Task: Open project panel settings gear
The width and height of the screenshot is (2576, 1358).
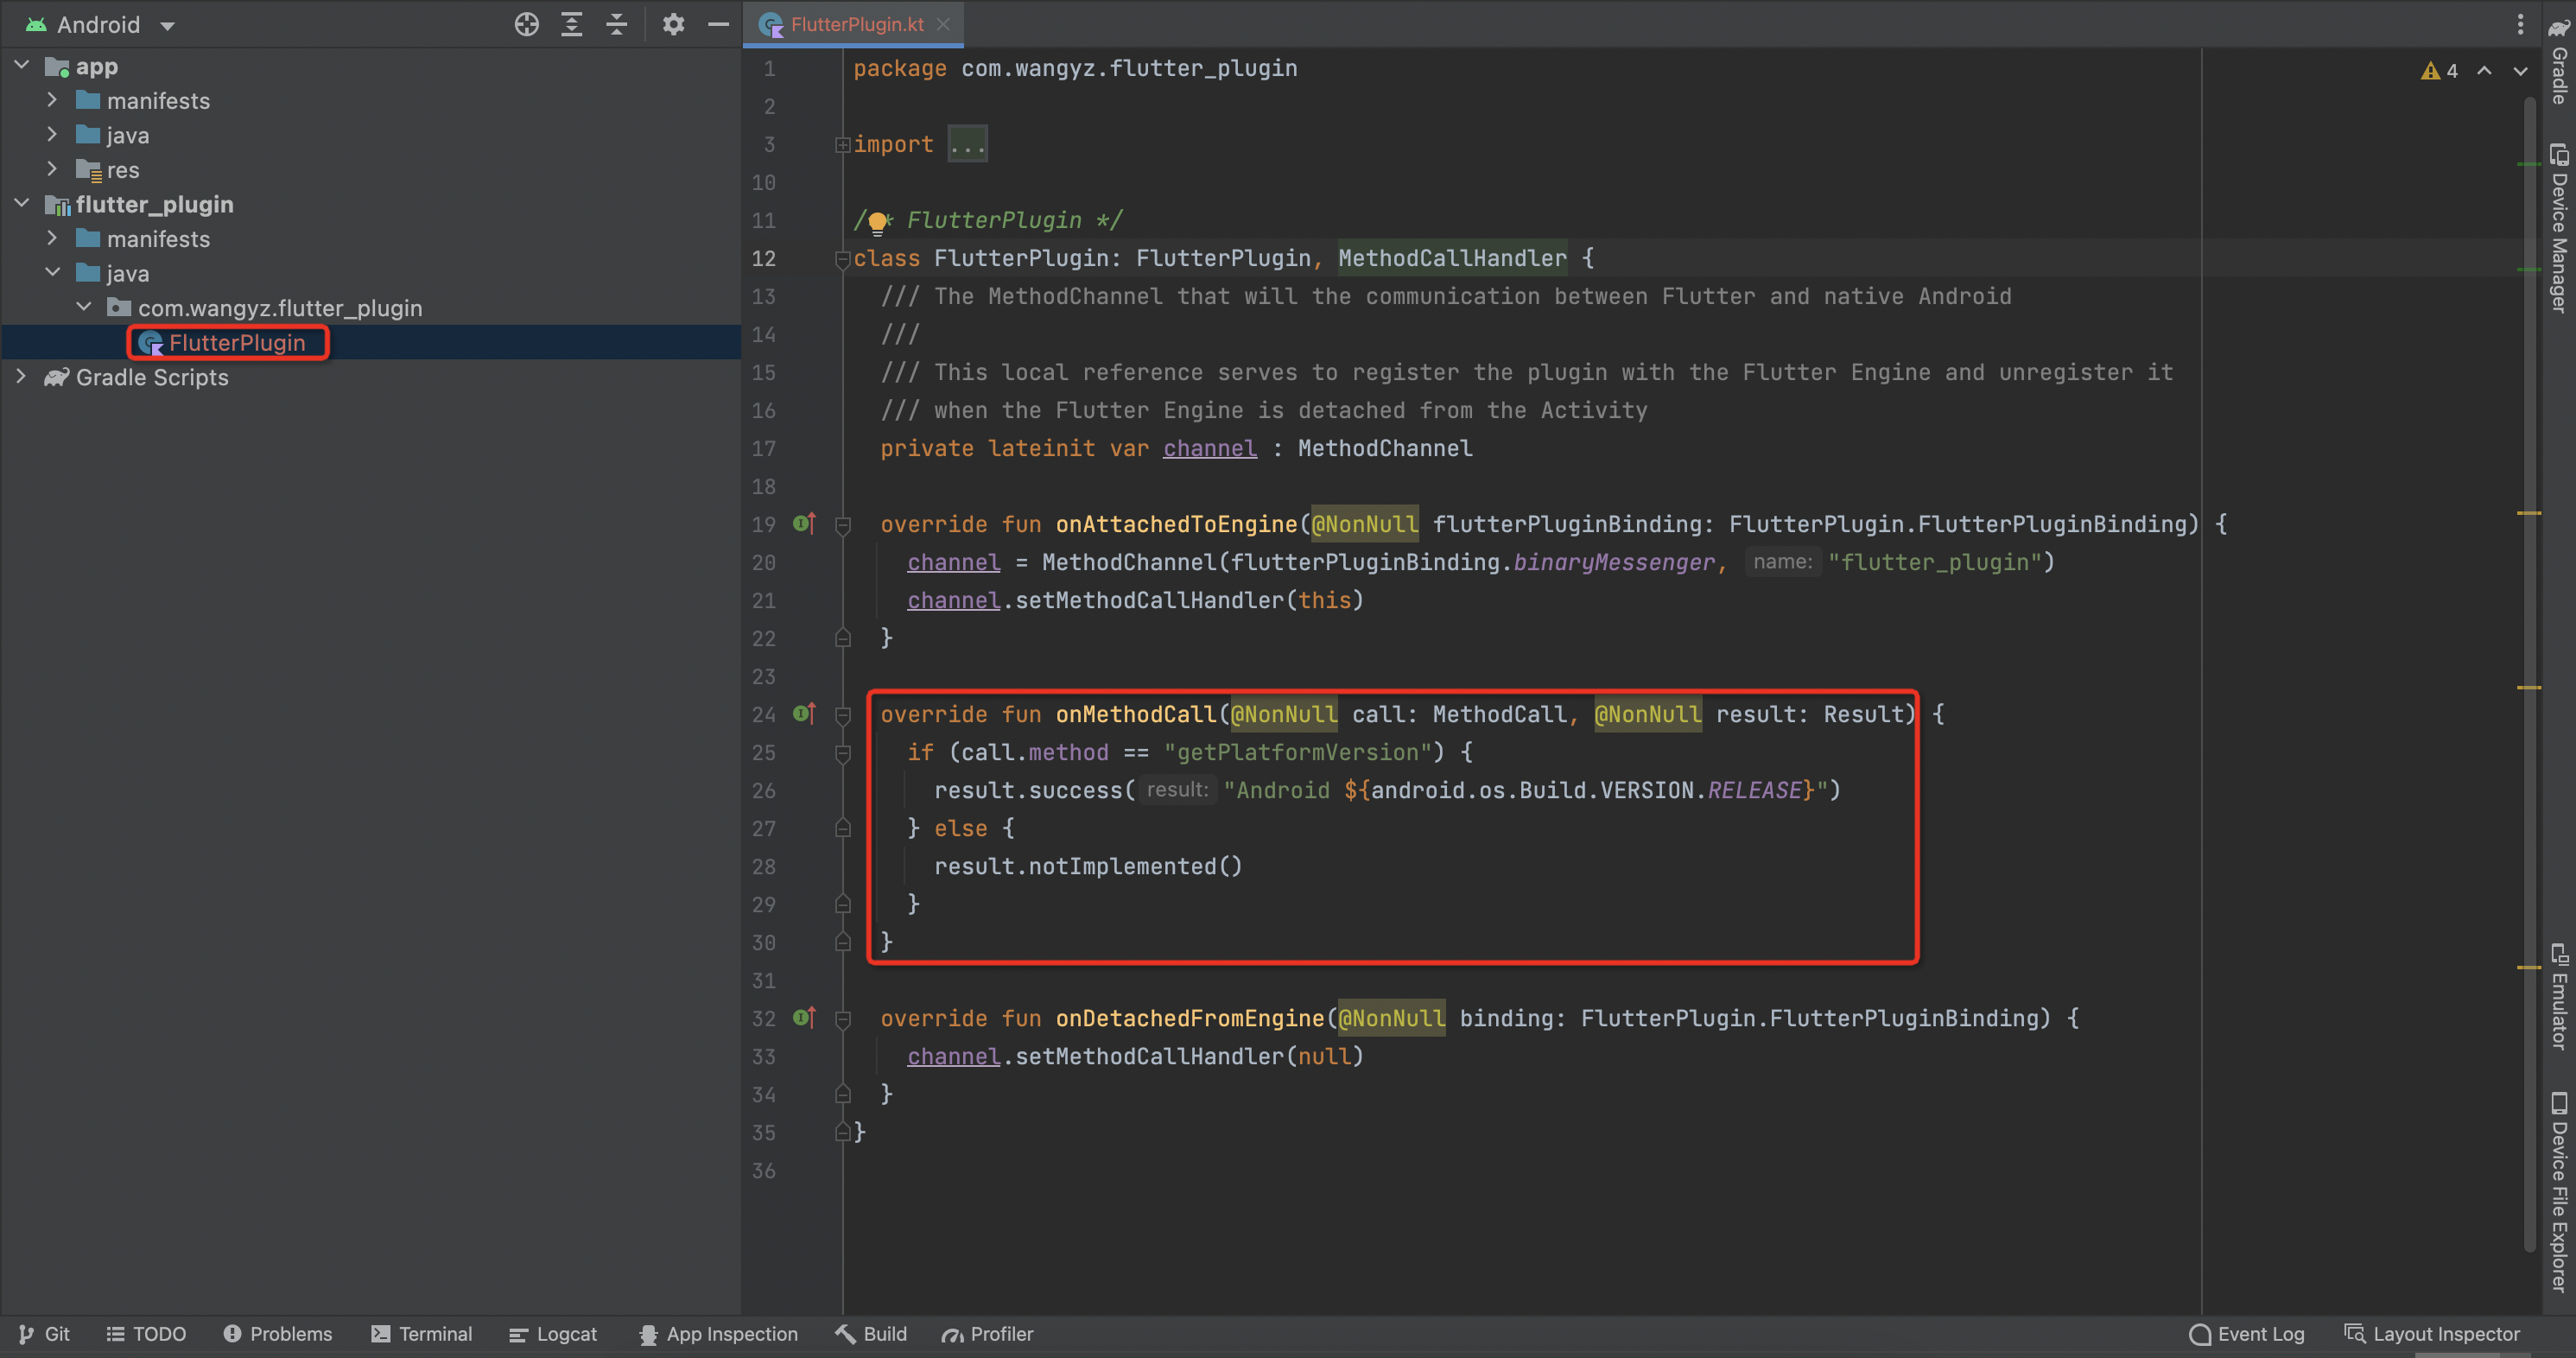Action: click(674, 24)
